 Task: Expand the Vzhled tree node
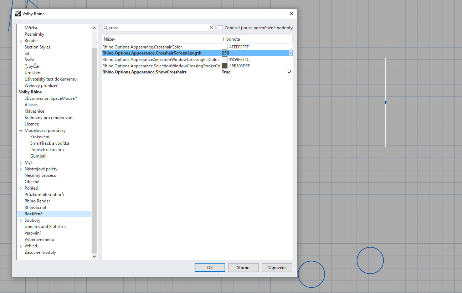21,246
